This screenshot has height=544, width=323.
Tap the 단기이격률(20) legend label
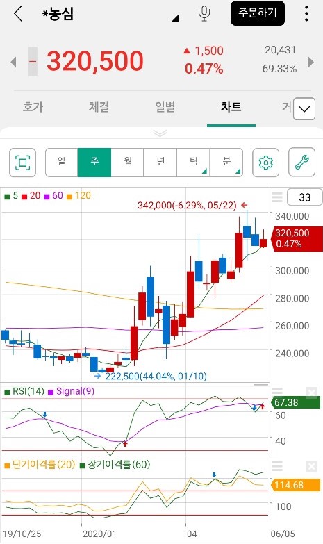click(44, 465)
